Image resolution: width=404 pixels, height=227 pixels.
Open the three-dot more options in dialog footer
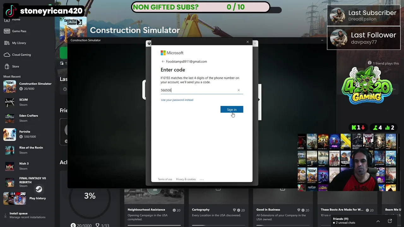click(x=202, y=179)
